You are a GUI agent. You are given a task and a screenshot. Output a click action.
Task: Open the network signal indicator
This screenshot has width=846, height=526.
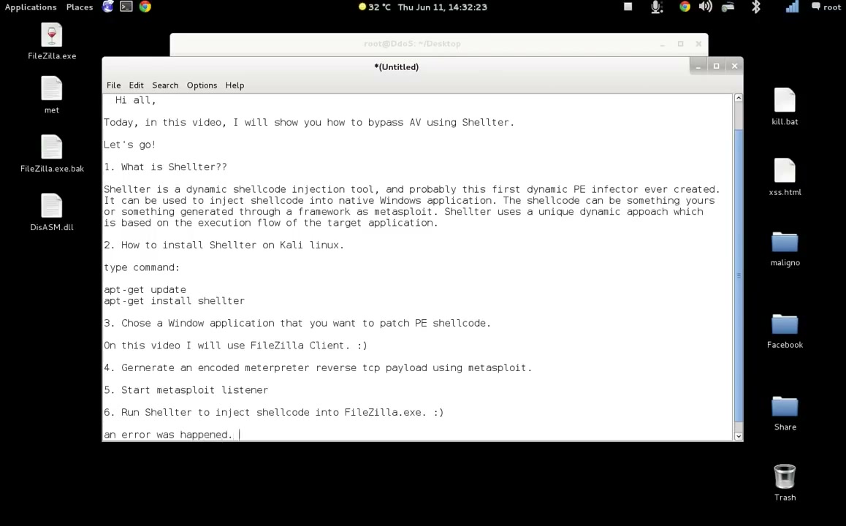[x=791, y=7]
